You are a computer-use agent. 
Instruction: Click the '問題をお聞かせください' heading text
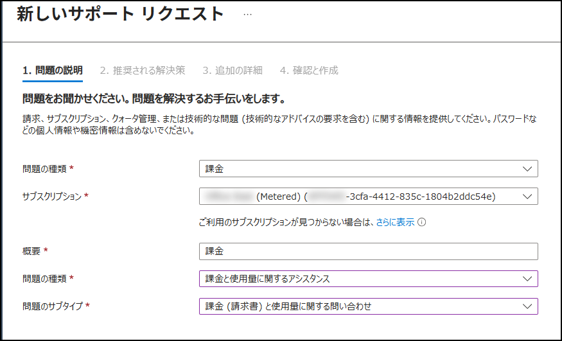[x=154, y=99]
